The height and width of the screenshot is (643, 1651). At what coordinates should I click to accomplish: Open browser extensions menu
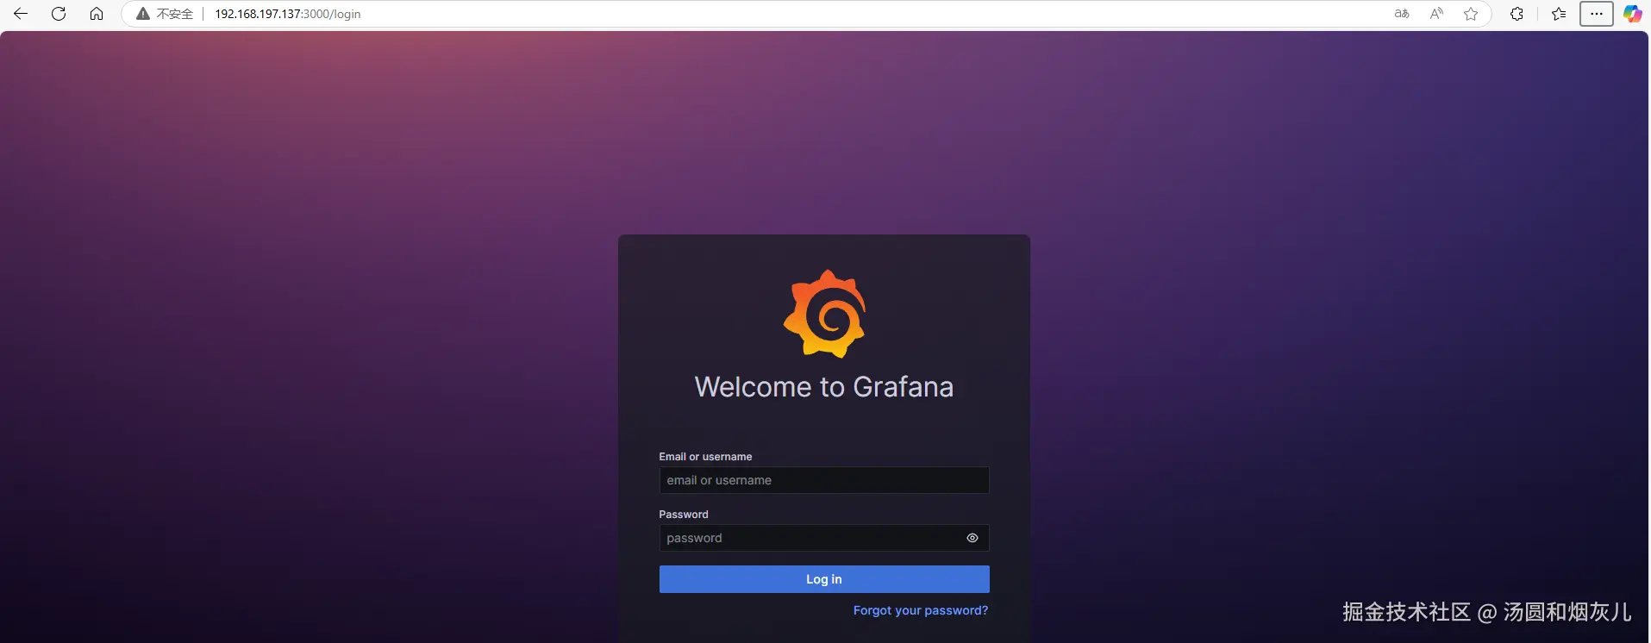pyautogui.click(x=1517, y=14)
